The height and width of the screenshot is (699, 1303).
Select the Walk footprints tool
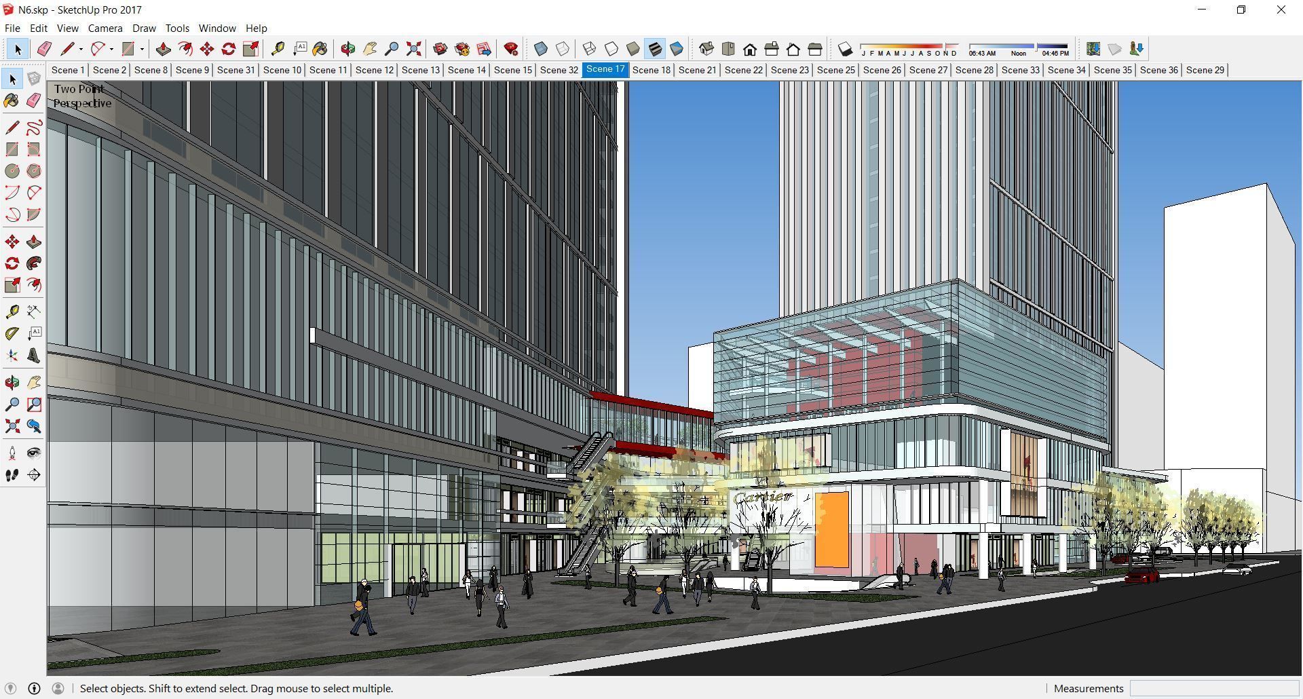12,475
